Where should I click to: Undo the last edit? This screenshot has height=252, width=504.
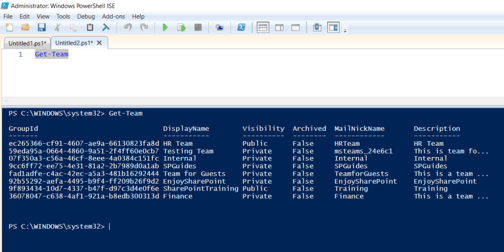(x=128, y=28)
